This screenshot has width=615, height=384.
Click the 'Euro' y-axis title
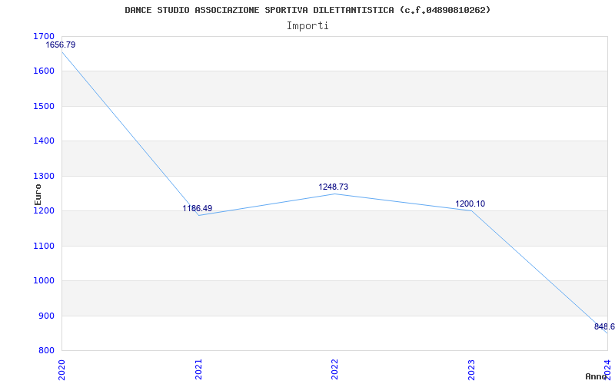click(x=38, y=194)
